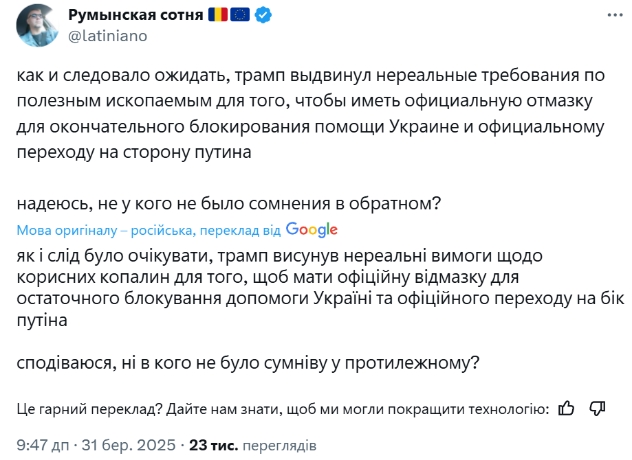Image resolution: width=632 pixels, height=460 pixels.
Task: Click the Google logo in translation notice
Action: [312, 230]
